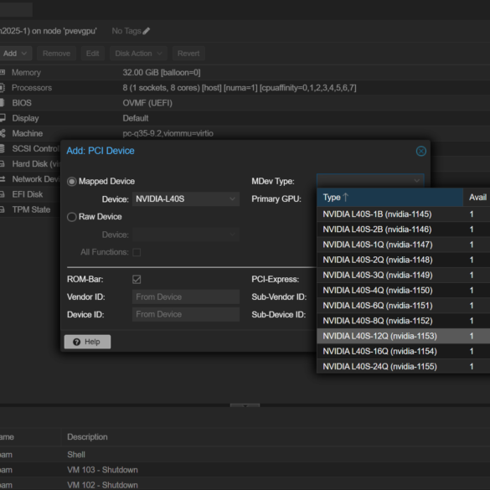Image resolution: width=490 pixels, height=490 pixels.
Task: Open the Add dropdown button
Action: (x=15, y=54)
